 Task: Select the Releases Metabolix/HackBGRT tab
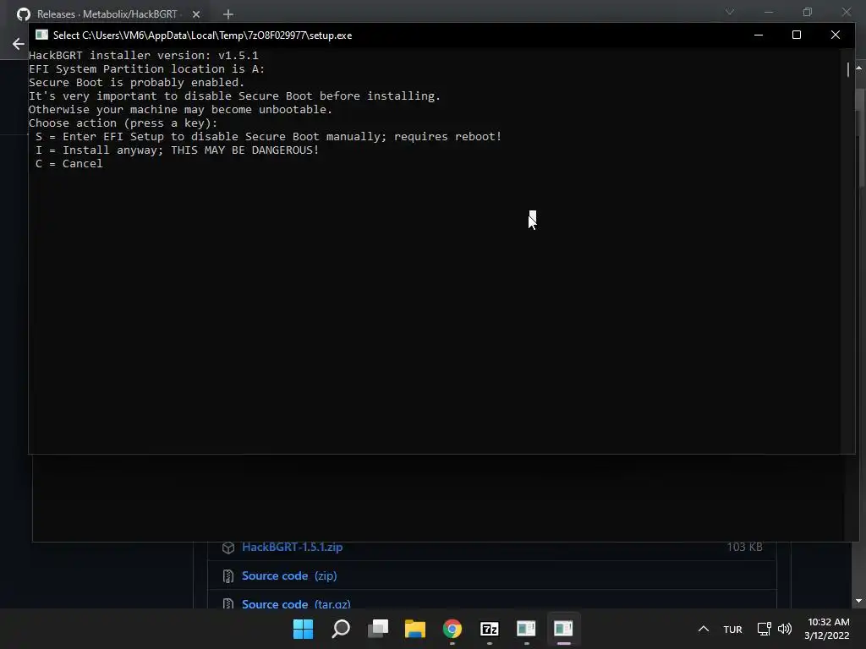click(x=107, y=14)
